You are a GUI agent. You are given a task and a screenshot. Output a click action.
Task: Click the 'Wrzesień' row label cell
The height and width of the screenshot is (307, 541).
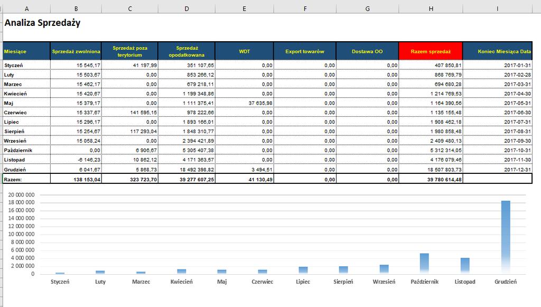pos(26,141)
